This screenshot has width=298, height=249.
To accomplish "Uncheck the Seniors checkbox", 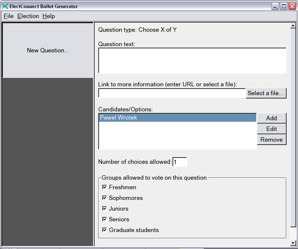I will click(105, 219).
